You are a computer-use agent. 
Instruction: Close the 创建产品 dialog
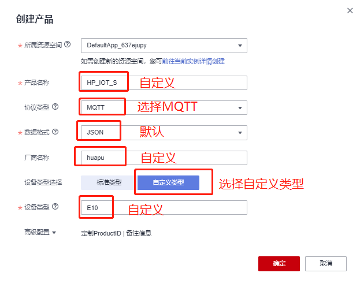(x=349, y=10)
